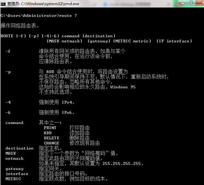Click the ROUTE syntax usage line
Image resolution: width=204 pixels, height=185 pixels.
(x=58, y=36)
